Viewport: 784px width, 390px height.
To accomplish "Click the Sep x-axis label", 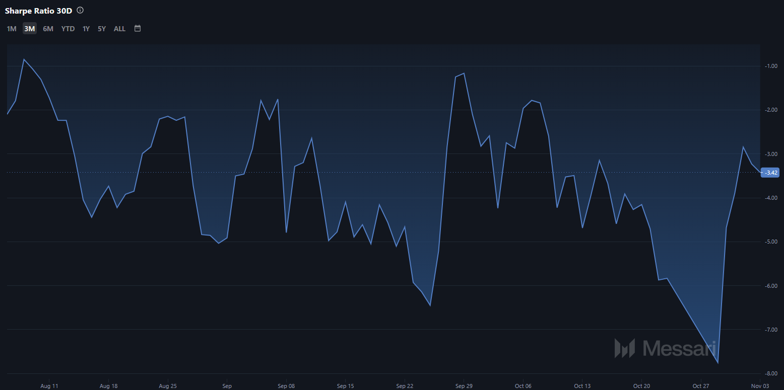I will [x=227, y=386].
